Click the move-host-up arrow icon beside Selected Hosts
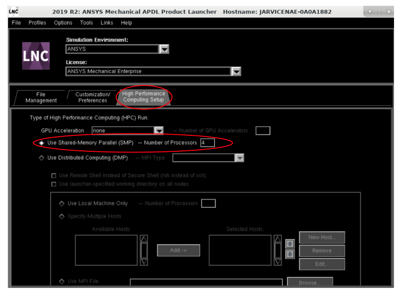The image size is (403, 301). pyautogui.click(x=290, y=243)
